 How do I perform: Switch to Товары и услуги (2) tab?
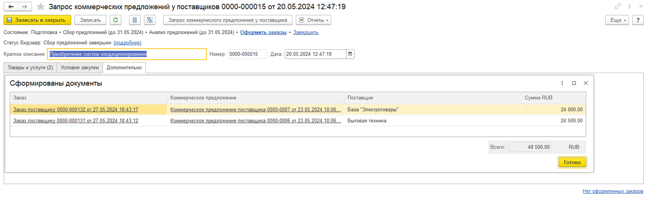pos(30,68)
